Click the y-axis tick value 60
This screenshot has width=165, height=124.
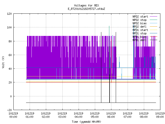point(10,55)
